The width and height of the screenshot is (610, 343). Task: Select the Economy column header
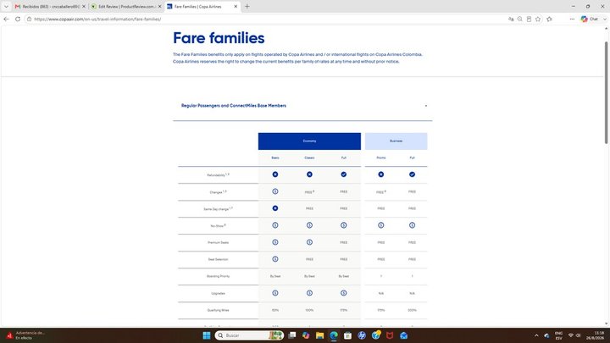[x=309, y=141]
